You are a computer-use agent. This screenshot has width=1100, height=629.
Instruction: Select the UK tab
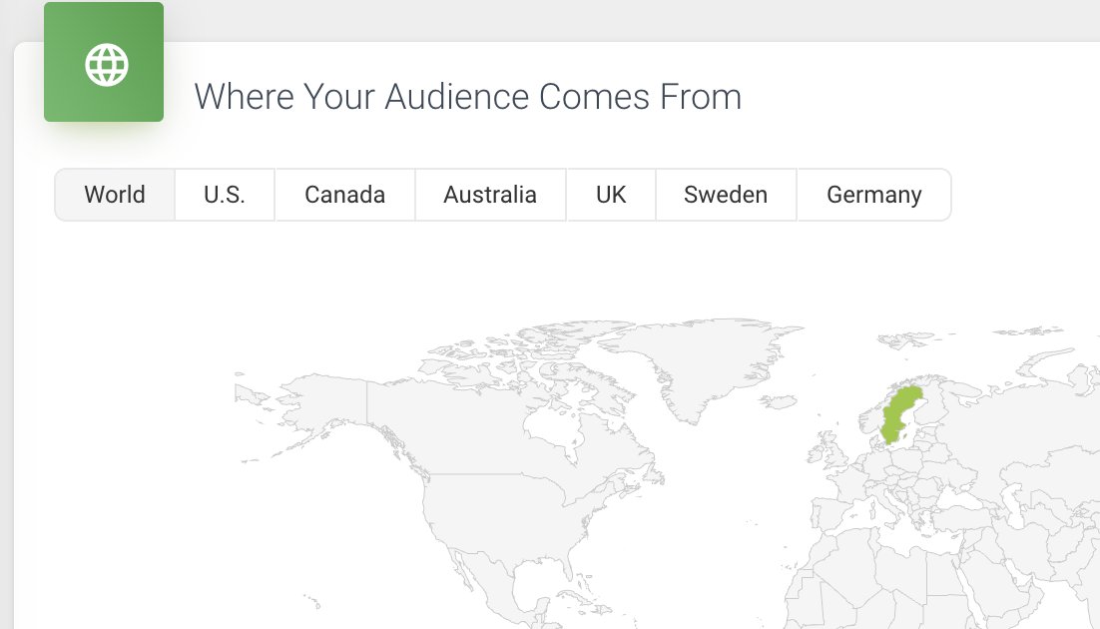[611, 195]
